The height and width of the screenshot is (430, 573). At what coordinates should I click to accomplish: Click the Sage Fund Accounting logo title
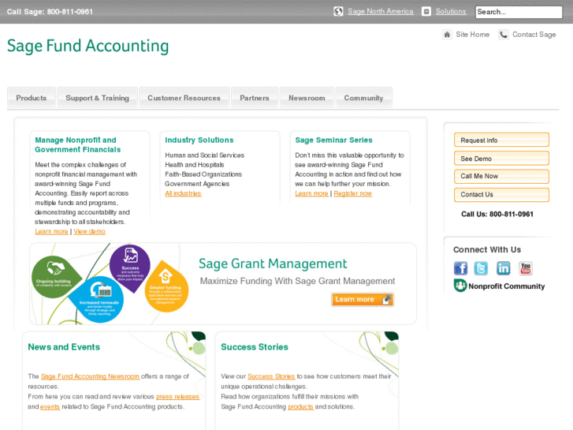(x=87, y=47)
